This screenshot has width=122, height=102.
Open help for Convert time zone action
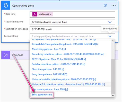tap(105, 5)
